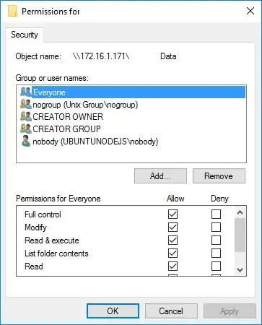Click the greyed-out Apply button
262x325 pixels.
pos(230,311)
